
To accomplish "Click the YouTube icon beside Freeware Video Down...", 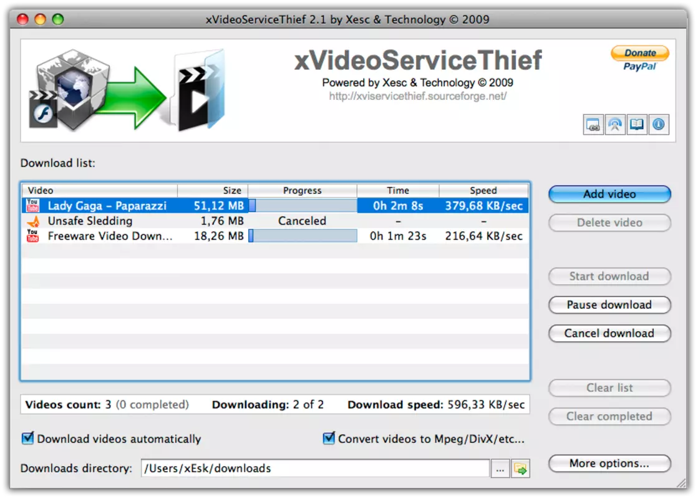I will (32, 236).
